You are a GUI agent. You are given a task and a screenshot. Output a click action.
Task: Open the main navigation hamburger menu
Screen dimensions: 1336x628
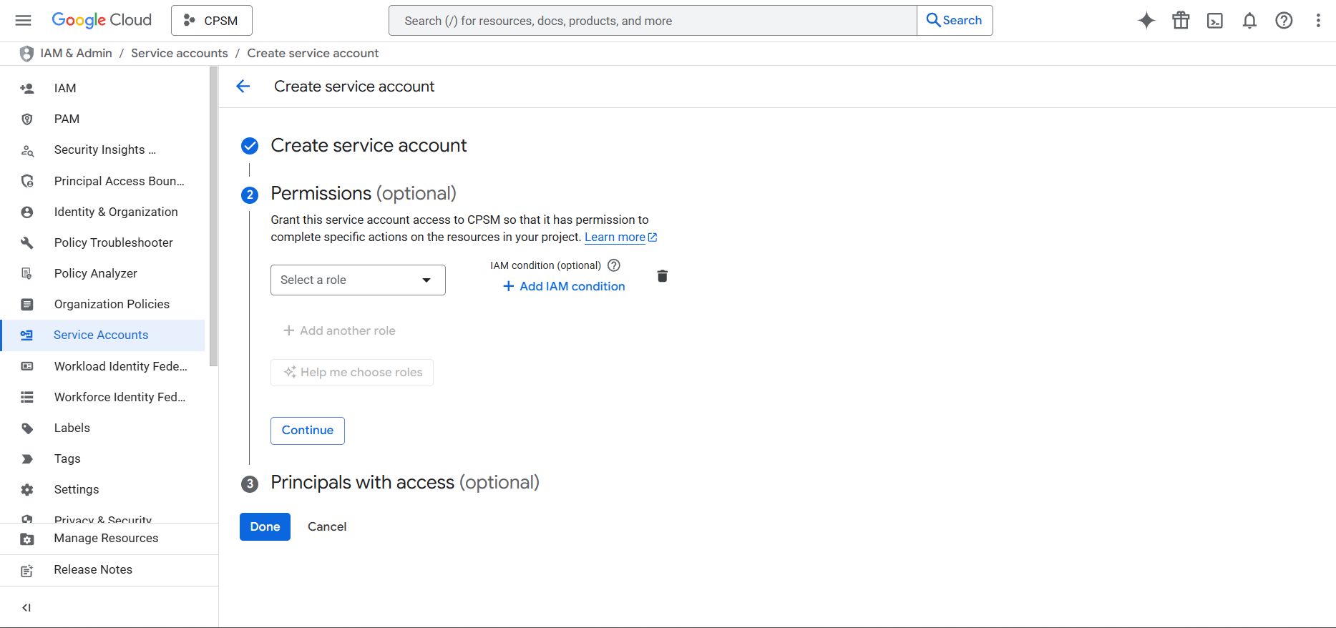click(x=23, y=20)
